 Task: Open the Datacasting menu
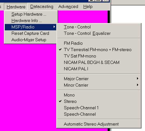click(x=42, y=7)
